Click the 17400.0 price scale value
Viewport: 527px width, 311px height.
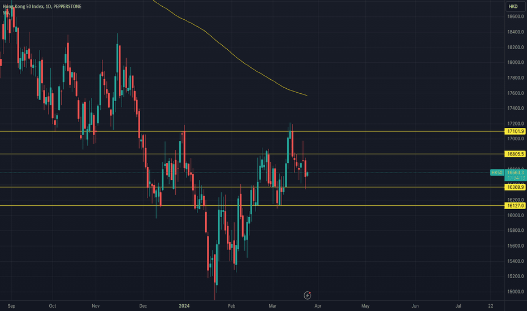click(x=516, y=108)
